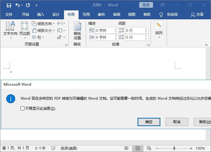Open 页边距 margins menu
Image resolution: width=211 pixels, height=152 pixels.
point(25,30)
